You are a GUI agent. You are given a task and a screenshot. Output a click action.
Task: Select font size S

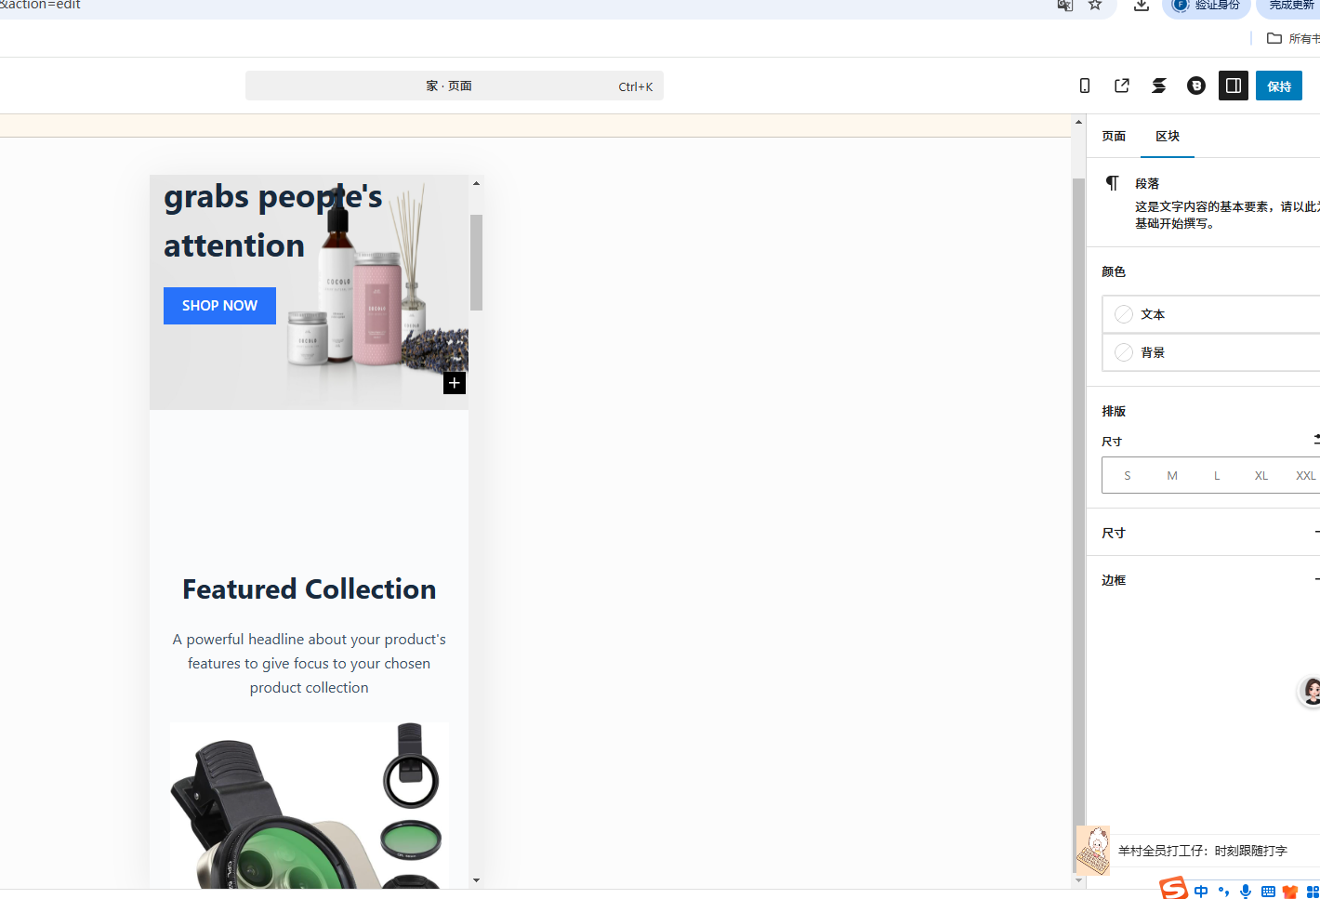[1128, 475]
